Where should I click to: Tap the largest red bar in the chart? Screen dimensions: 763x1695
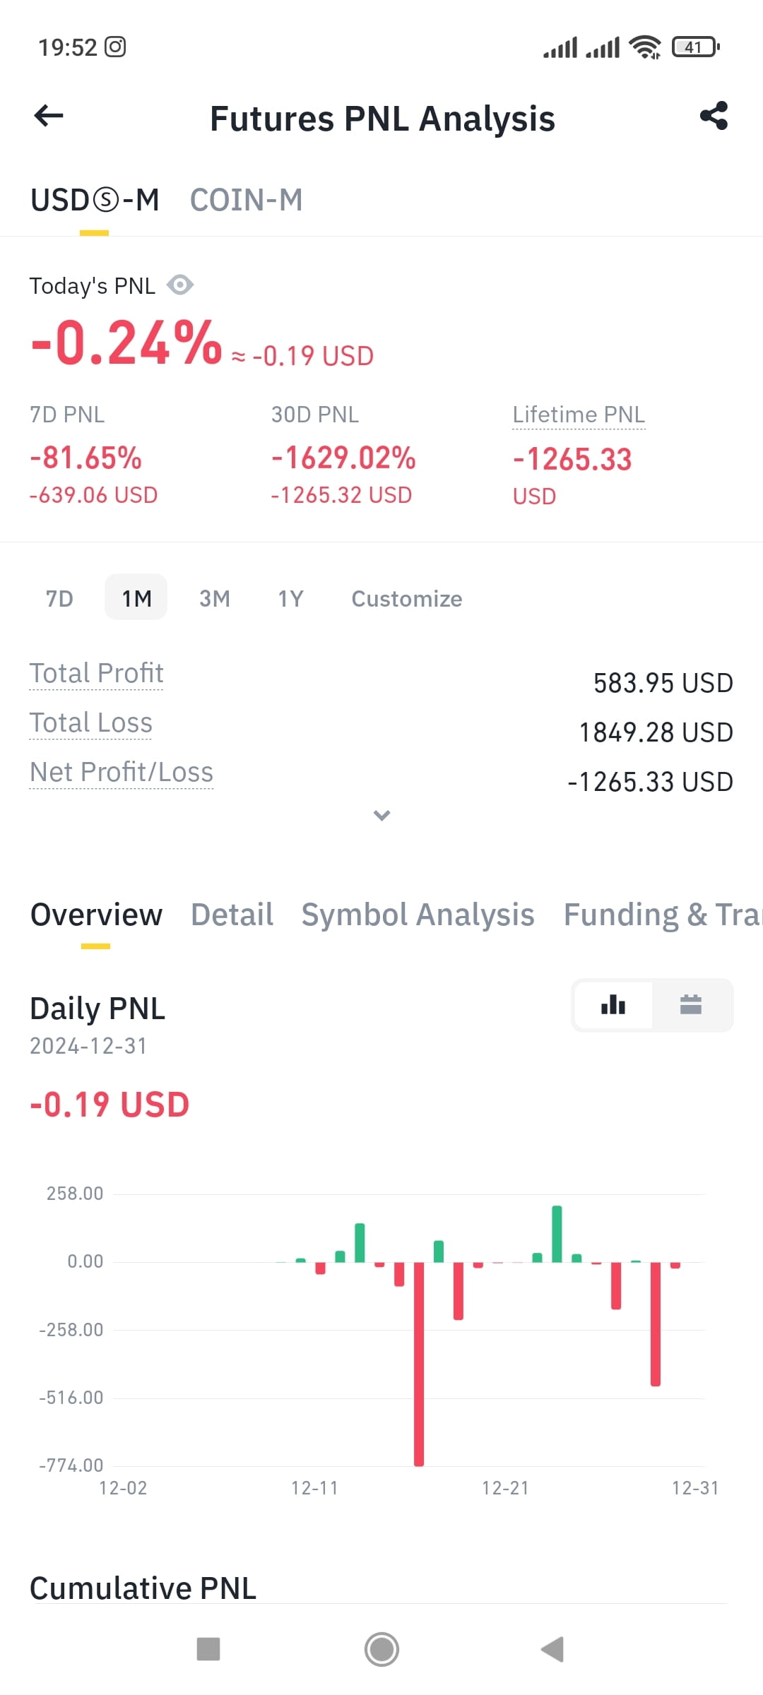419,1363
